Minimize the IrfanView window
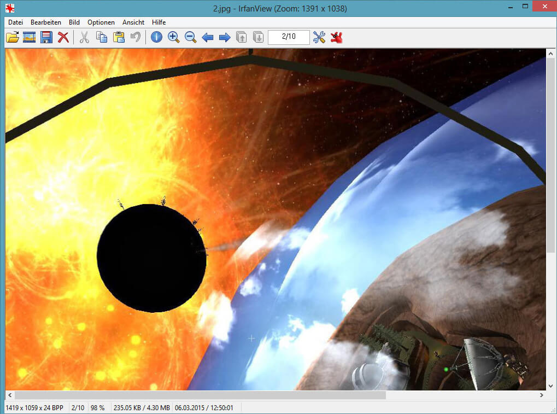 (511, 7)
